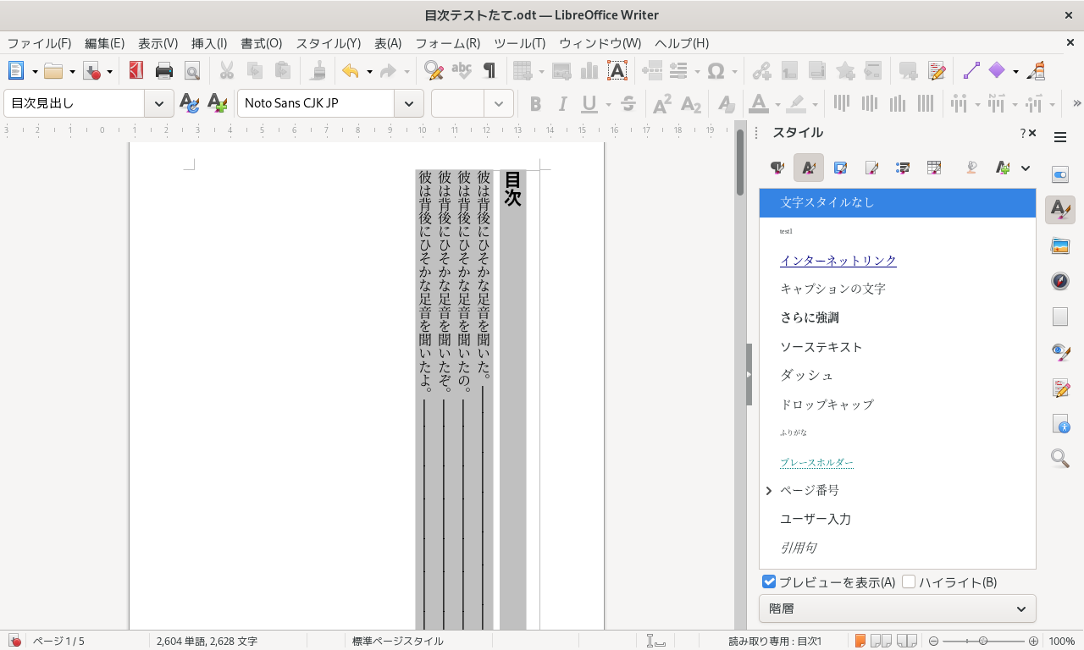Image resolution: width=1084 pixels, height=650 pixels.
Task: Select the さらに強調 style entry
Action: tap(809, 317)
